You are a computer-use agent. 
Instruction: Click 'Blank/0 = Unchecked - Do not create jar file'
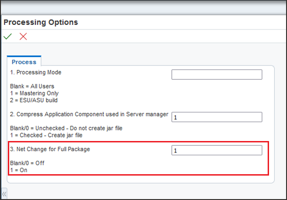pyautogui.click(x=66, y=128)
